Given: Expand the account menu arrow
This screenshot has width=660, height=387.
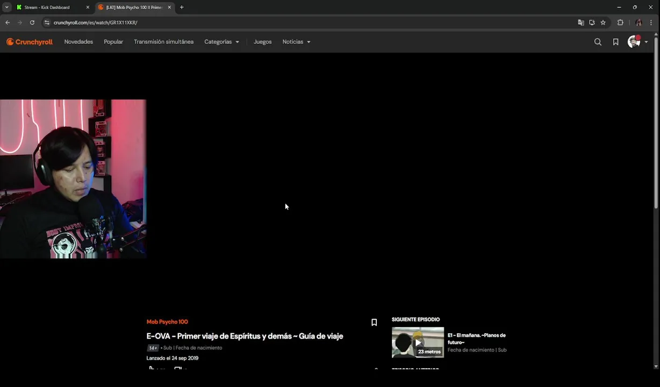Looking at the screenshot, I should coord(646,42).
